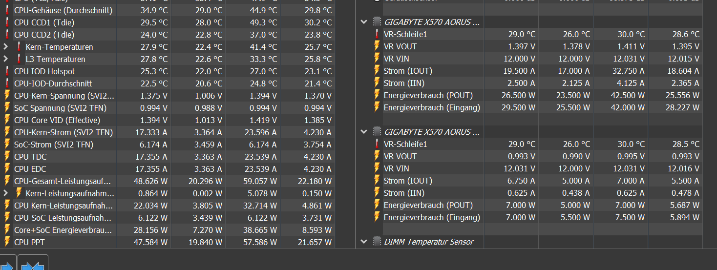Image resolution: width=717 pixels, height=270 pixels.
Task: Click lightning icon of Energieverbrauch (POUT) 26.500 W row
Action: coord(377,95)
